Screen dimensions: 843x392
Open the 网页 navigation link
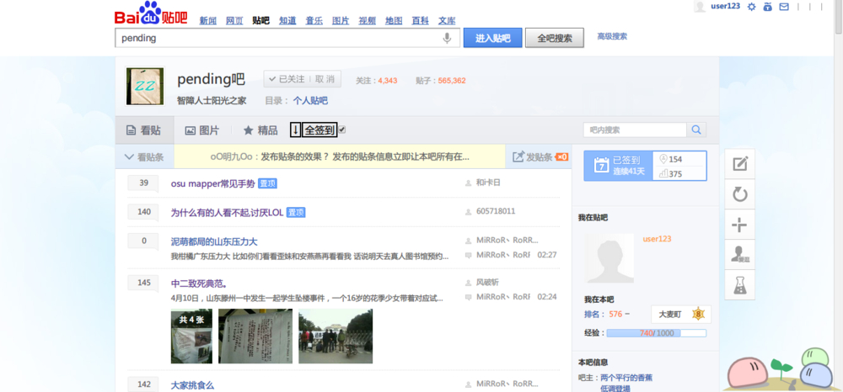click(234, 21)
